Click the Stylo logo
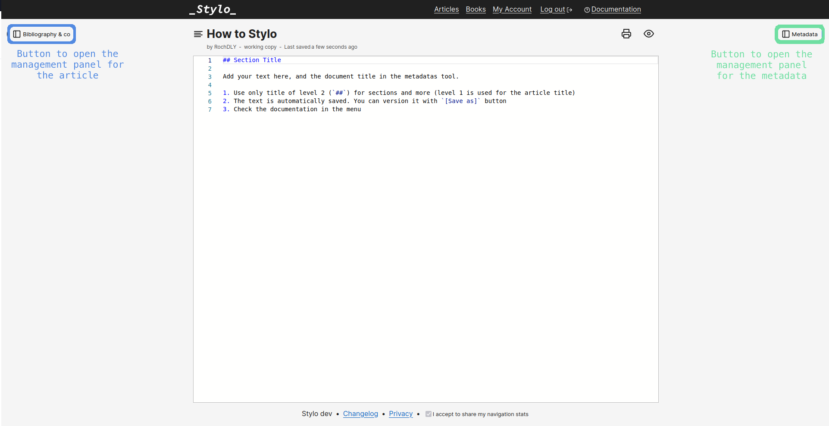 (x=213, y=9)
